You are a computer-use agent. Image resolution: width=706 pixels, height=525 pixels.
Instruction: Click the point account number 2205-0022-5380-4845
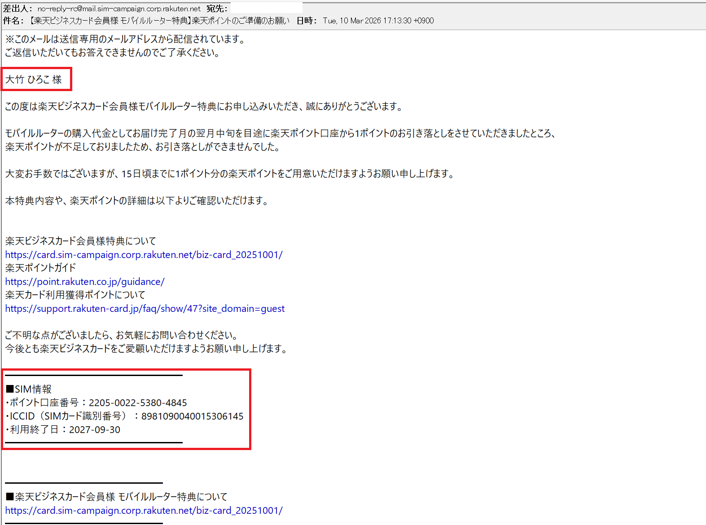(x=137, y=403)
